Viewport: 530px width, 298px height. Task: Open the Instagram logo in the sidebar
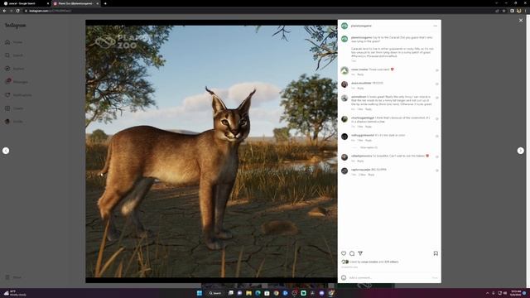pyautogui.click(x=15, y=26)
